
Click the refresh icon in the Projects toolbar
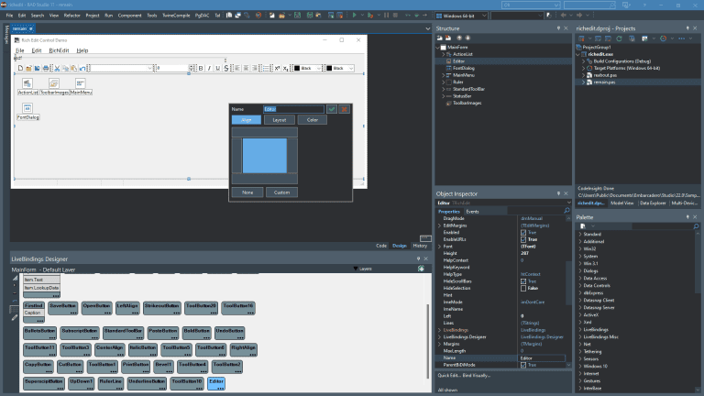point(619,38)
